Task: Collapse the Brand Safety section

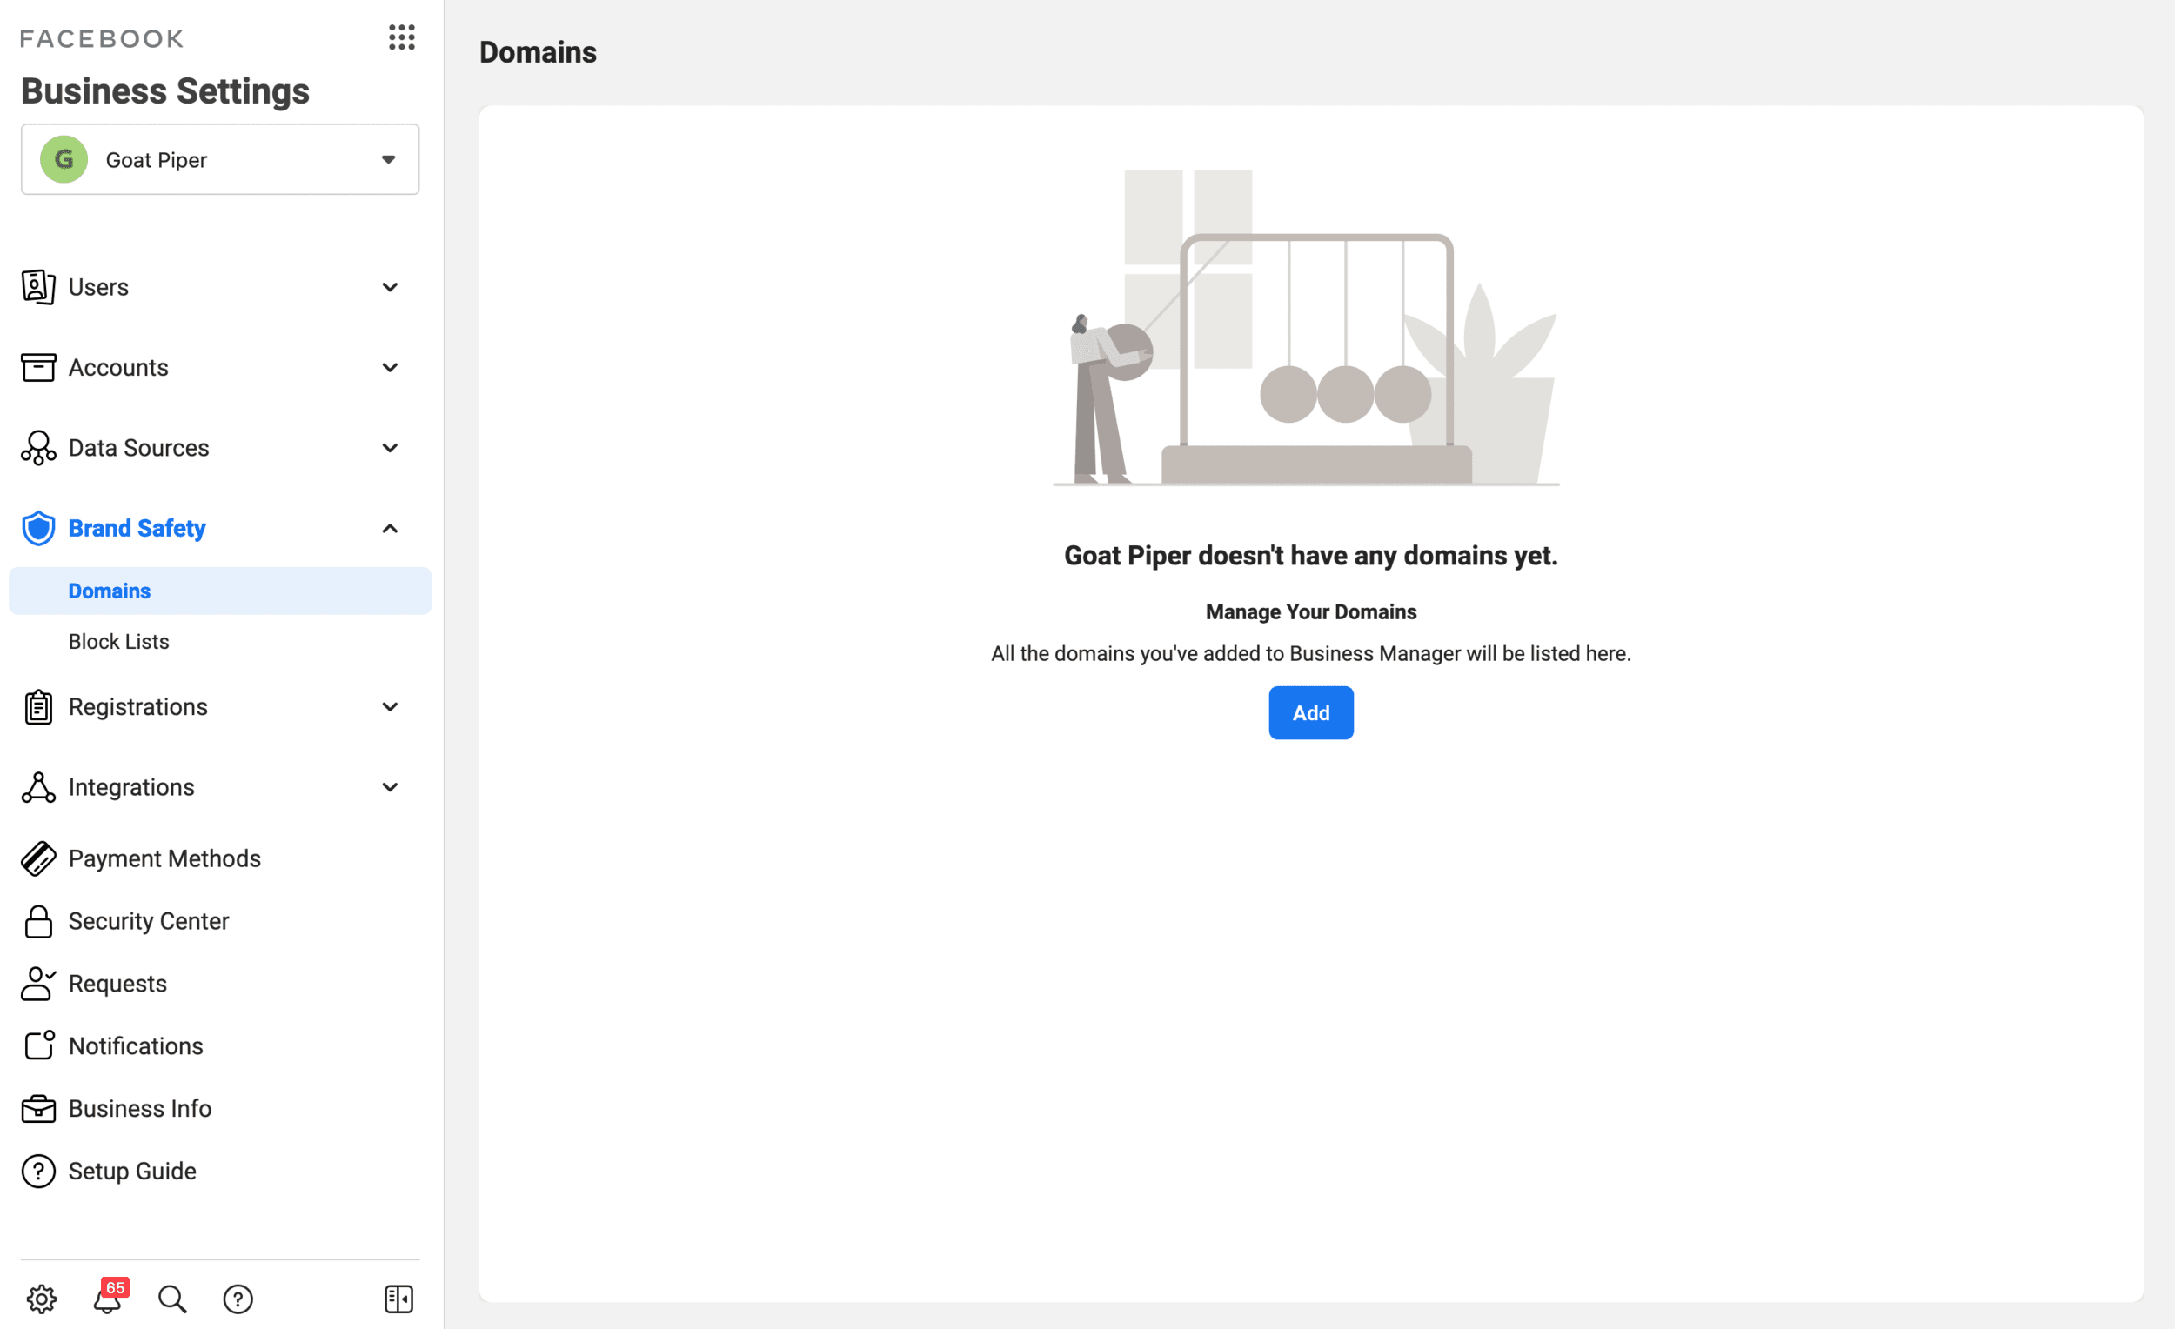Action: point(389,528)
